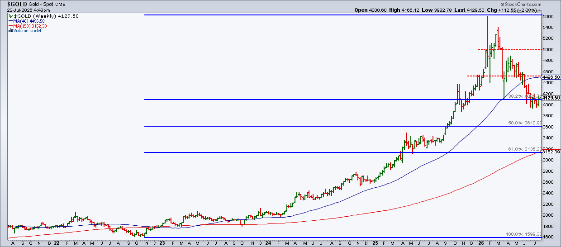Click the 100.0% Fibonacci level label

pos(523,234)
